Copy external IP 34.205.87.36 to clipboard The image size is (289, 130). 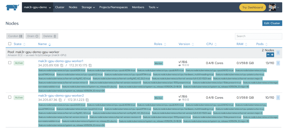pyautogui.click(x=60, y=100)
